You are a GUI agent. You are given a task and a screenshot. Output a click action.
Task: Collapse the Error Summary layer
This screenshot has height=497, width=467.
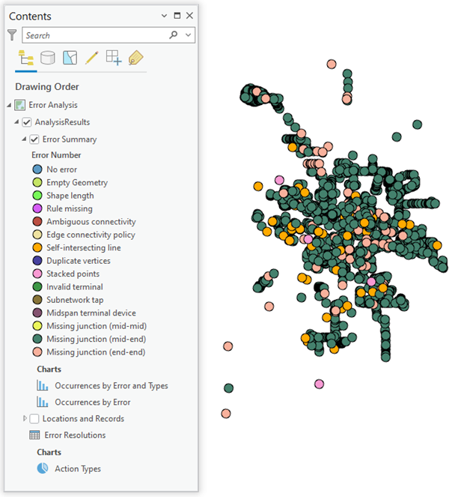pos(24,139)
